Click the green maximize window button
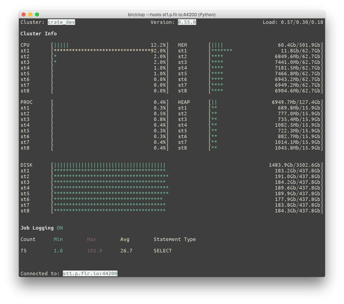344x304 pixels. tap(37, 14)
